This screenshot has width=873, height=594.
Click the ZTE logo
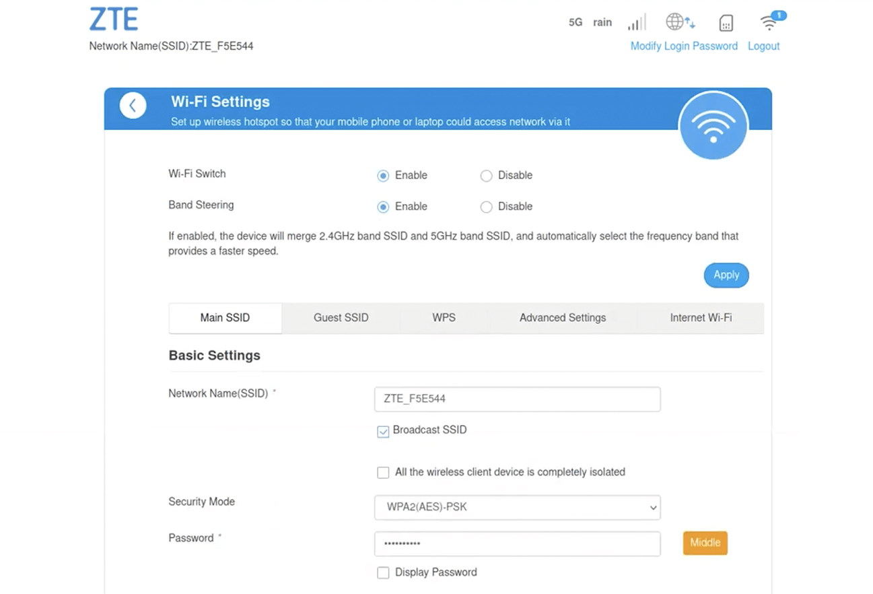tap(114, 20)
